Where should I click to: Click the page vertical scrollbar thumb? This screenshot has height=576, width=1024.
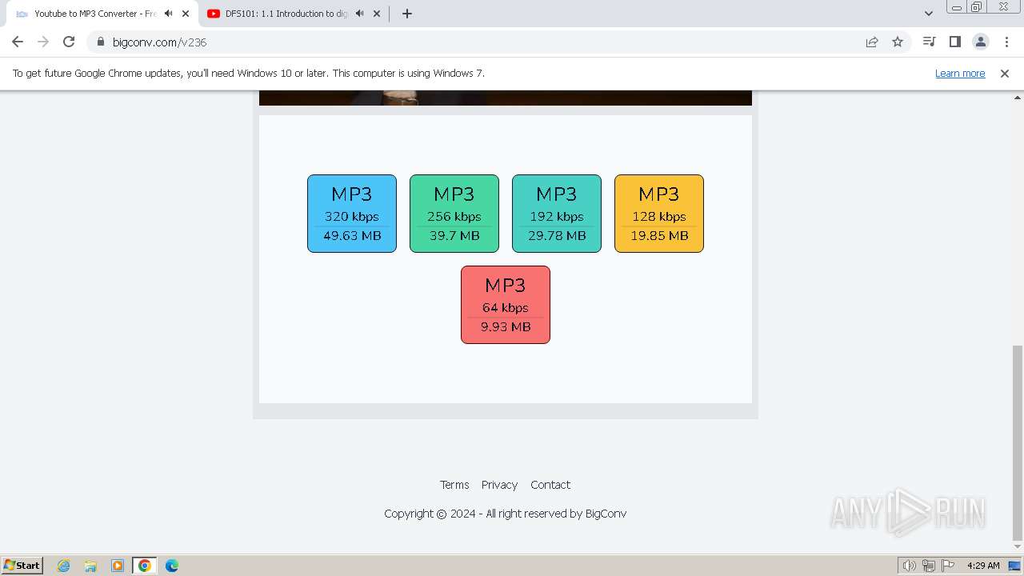pyautogui.click(x=1018, y=442)
